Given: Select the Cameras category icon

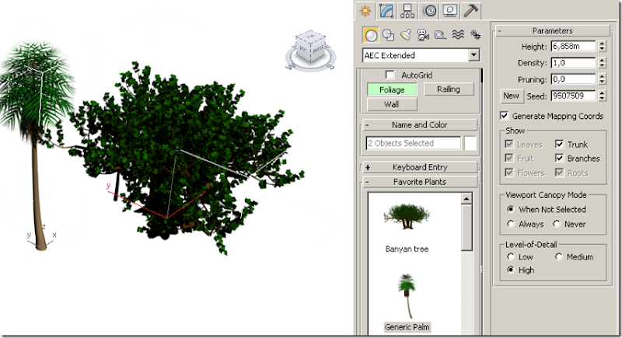Looking at the screenshot, I should (x=423, y=35).
